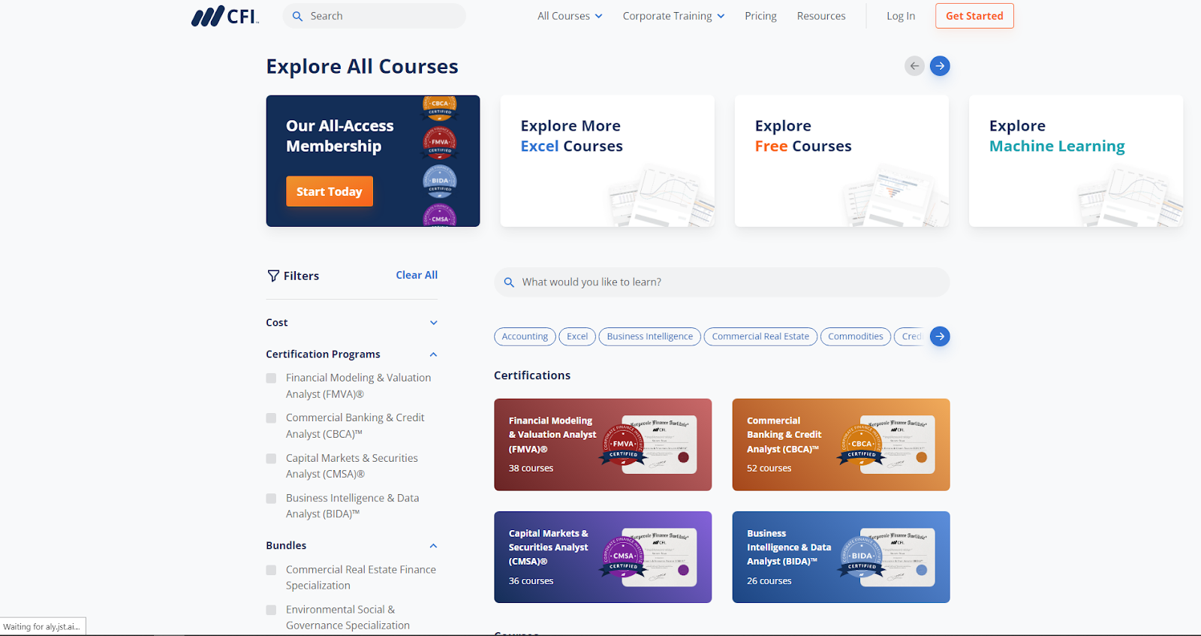Click the CFI logo

coord(225,16)
